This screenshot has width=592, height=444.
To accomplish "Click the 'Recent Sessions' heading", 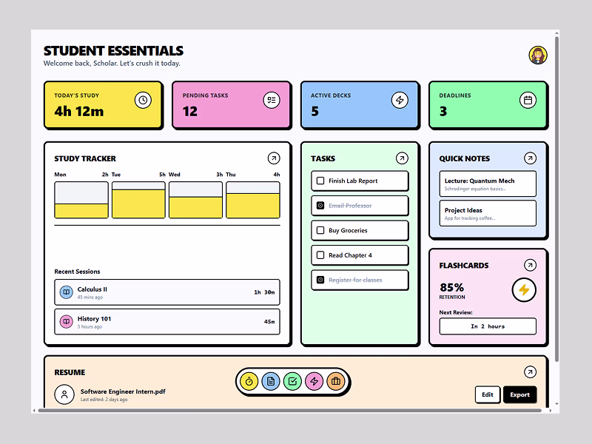I will pos(77,272).
